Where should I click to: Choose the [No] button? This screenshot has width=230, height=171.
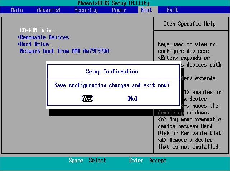(132, 99)
